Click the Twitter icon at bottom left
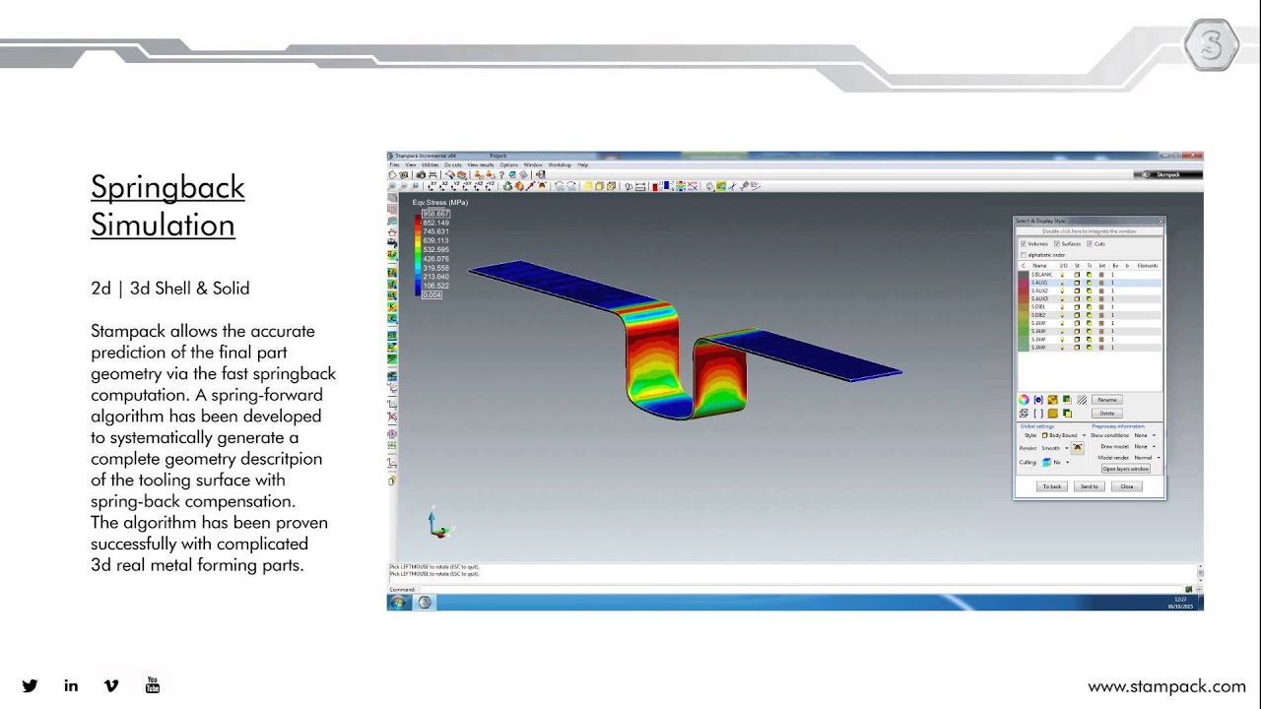This screenshot has width=1261, height=709. click(30, 685)
